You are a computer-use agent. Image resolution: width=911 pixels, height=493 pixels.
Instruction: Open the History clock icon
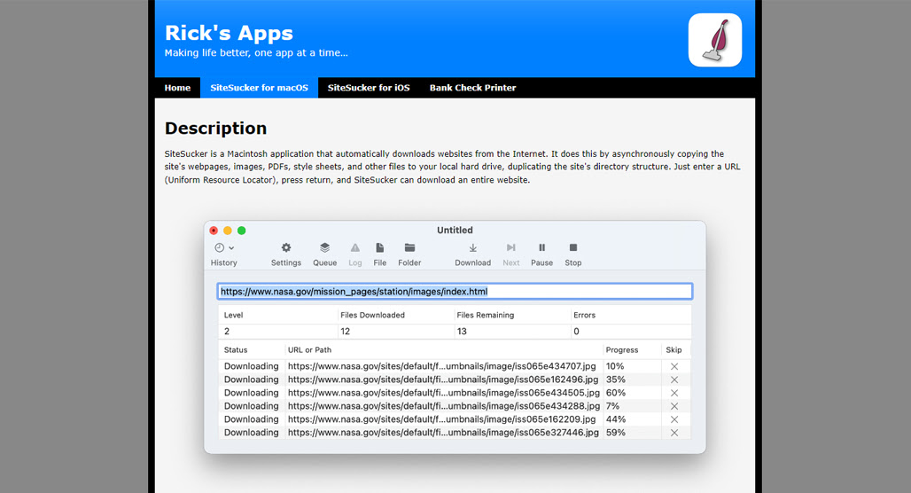[x=219, y=247]
